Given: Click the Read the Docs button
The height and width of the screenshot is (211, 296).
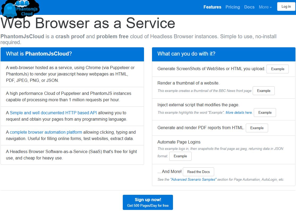Looking at the screenshot, I should (198, 172).
